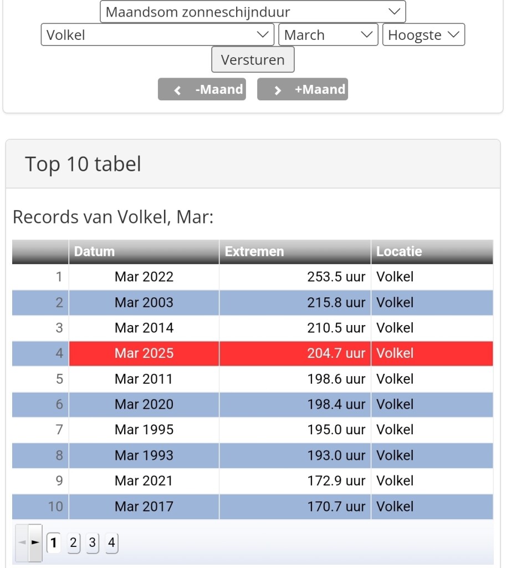Select the highlighted Mar 2025 row
The width and height of the screenshot is (506, 568).
coord(144,353)
